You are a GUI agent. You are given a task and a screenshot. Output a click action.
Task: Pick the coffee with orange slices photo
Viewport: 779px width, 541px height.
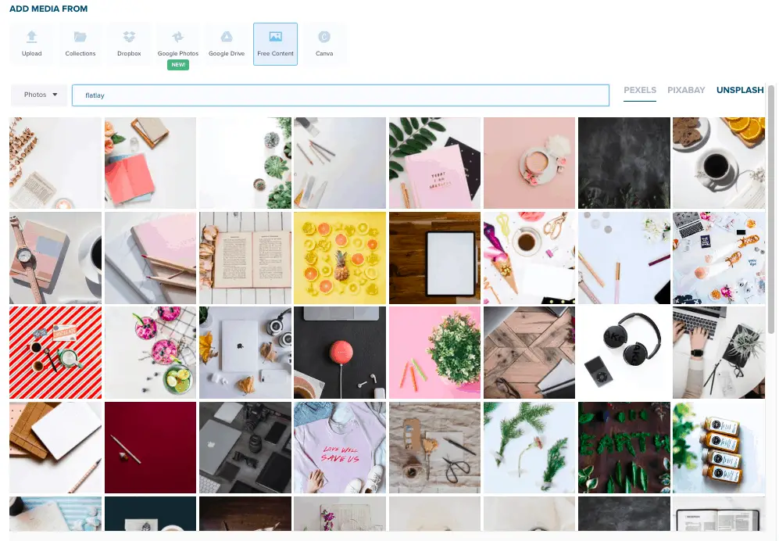click(719, 163)
